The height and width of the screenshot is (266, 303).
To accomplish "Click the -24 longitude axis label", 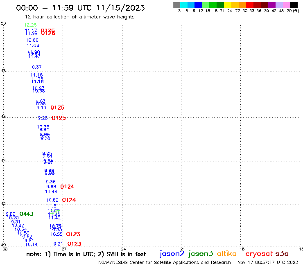I will click(122, 249).
